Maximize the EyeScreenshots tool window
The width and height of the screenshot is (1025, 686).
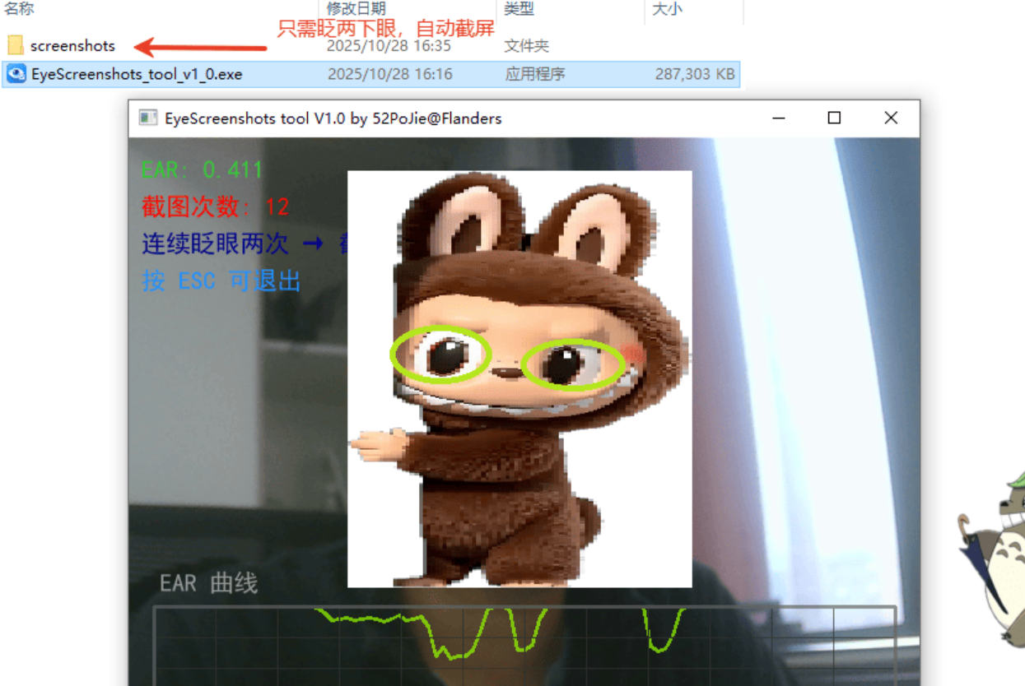pos(834,118)
